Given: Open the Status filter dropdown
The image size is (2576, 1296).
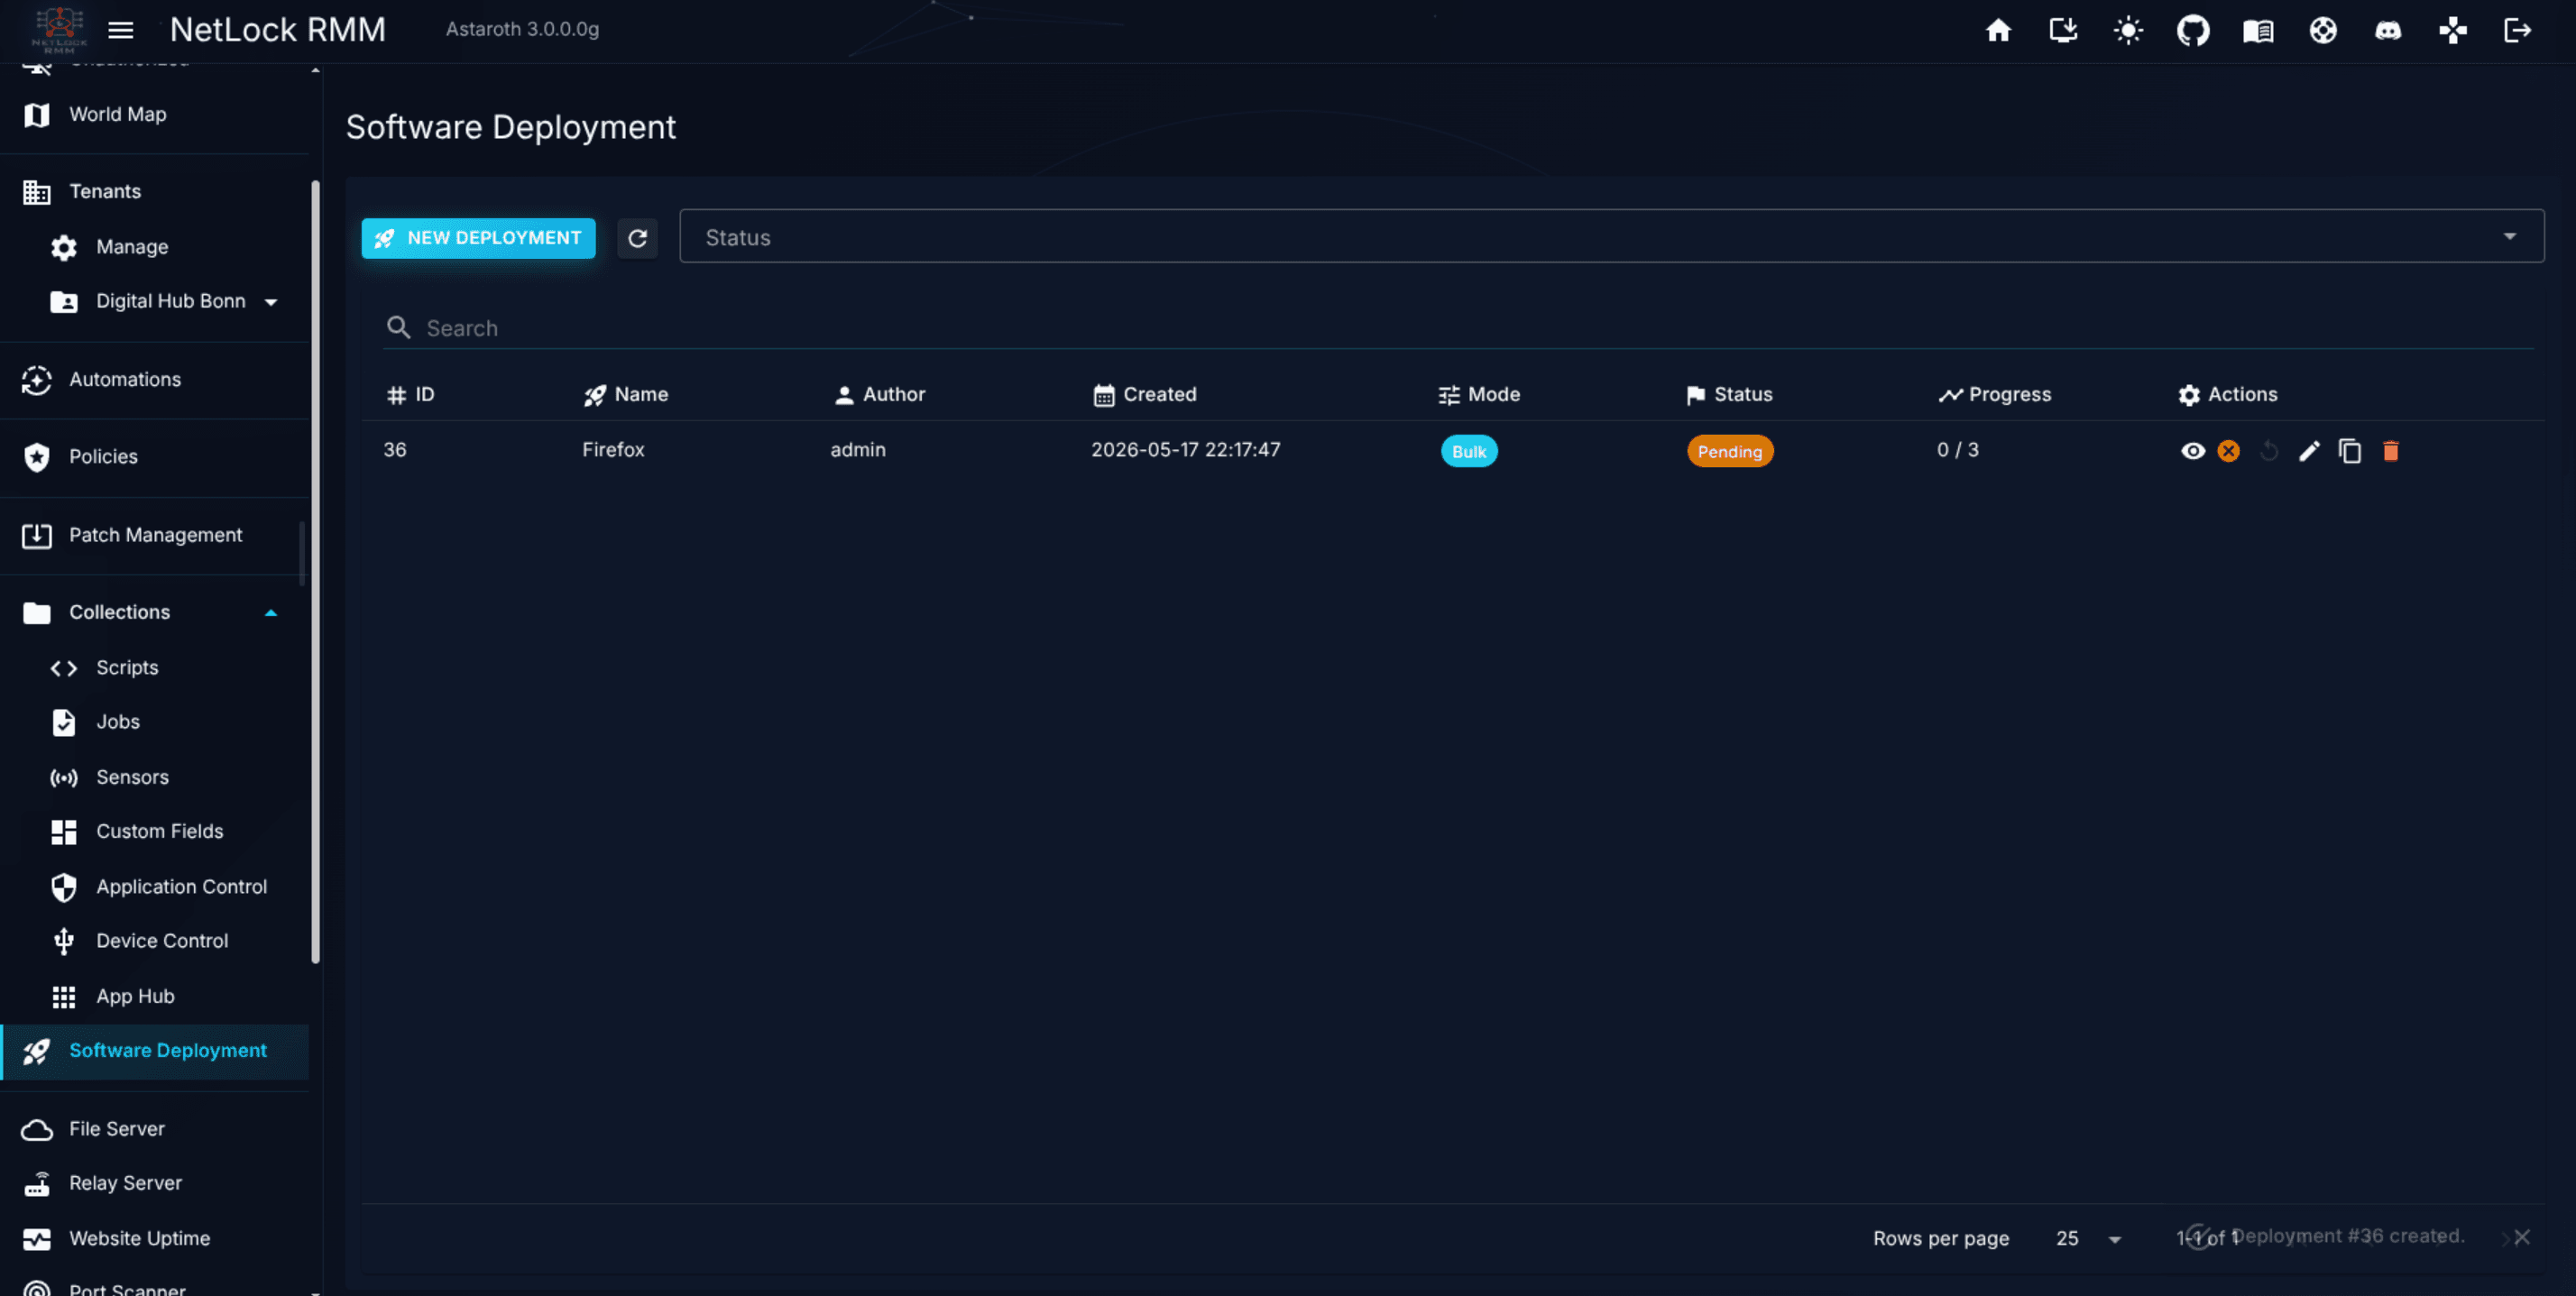Looking at the screenshot, I should pyautogui.click(x=1611, y=236).
